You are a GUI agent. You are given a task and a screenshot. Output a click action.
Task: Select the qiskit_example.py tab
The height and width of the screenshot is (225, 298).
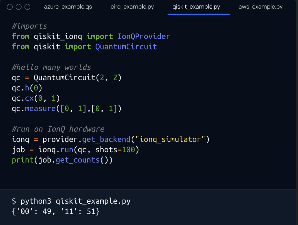196,7
